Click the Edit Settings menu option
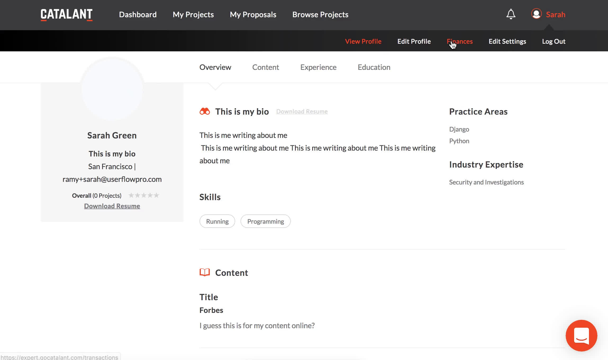This screenshot has height=360, width=608. pyautogui.click(x=507, y=41)
